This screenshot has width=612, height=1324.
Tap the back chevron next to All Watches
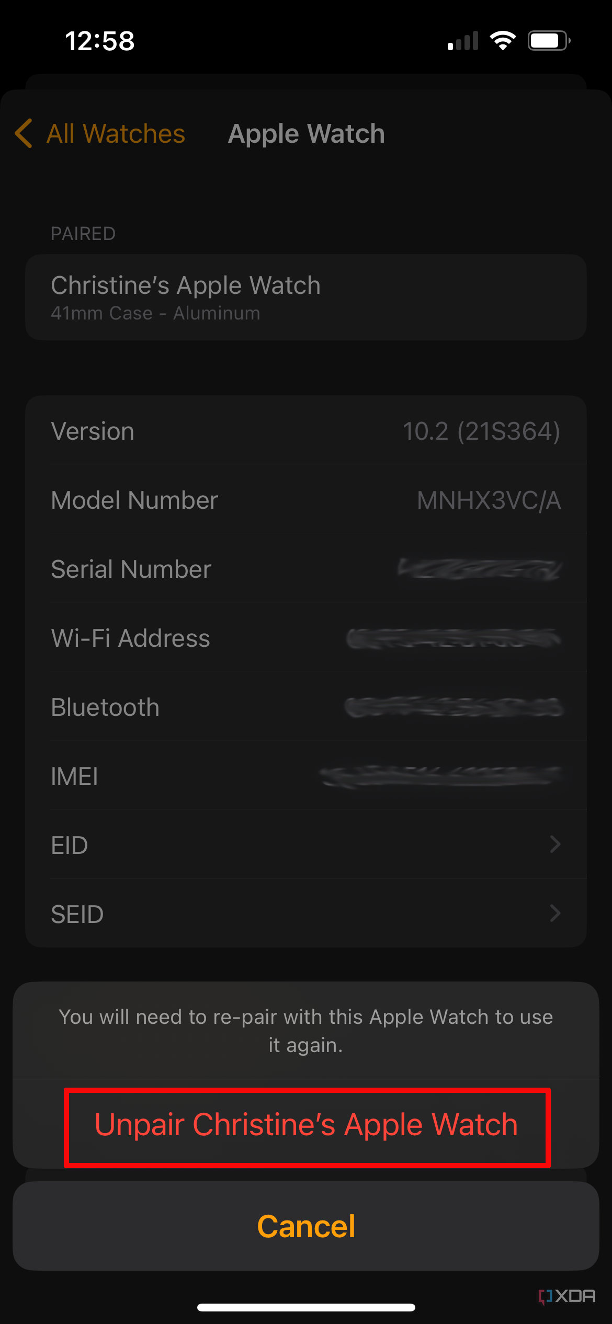[x=23, y=134]
